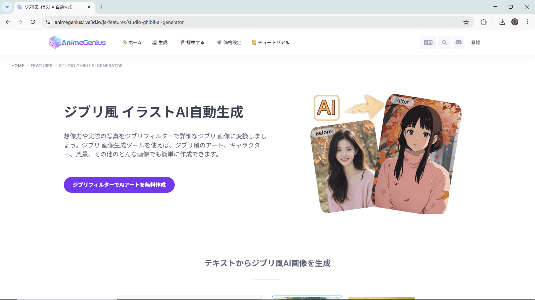Close the ジブリ風 イラストAI自動生成 tab

point(89,7)
